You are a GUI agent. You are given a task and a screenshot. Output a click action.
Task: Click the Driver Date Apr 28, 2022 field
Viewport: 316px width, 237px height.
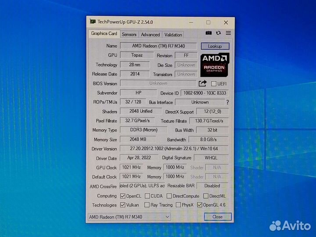point(139,158)
